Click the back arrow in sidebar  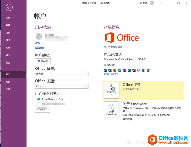click(9, 7)
